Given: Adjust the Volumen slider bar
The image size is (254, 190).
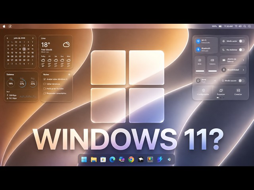Looking at the screenshot, I should click(x=213, y=71).
